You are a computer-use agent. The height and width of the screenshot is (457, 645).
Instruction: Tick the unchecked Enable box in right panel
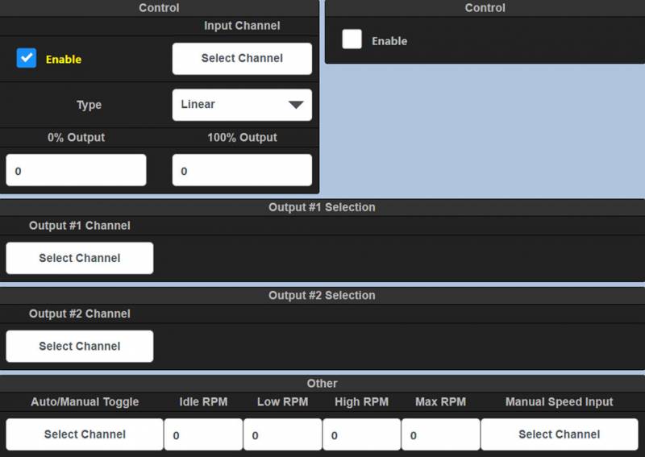coord(352,39)
